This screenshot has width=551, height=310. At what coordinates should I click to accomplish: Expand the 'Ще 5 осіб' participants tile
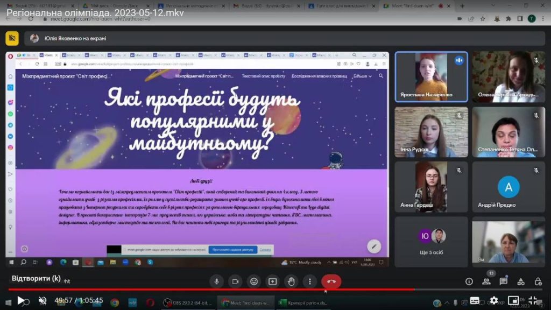point(431,241)
